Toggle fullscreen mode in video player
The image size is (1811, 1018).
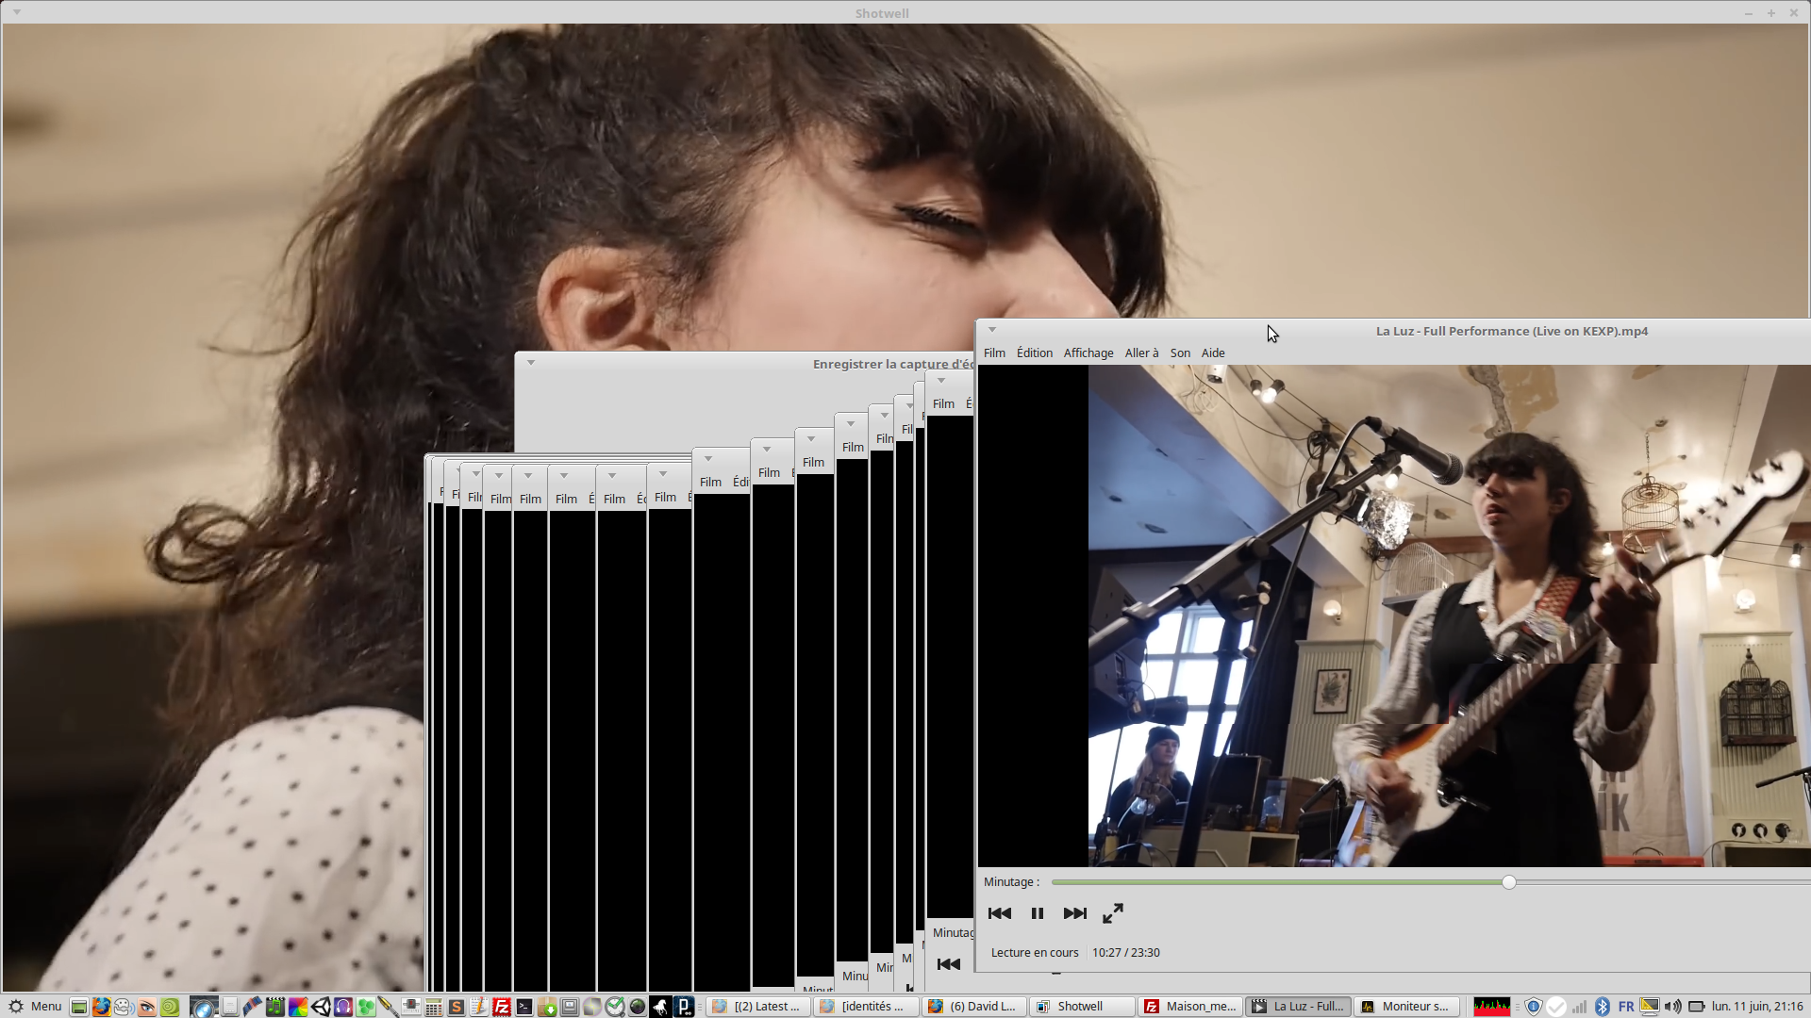(1113, 913)
